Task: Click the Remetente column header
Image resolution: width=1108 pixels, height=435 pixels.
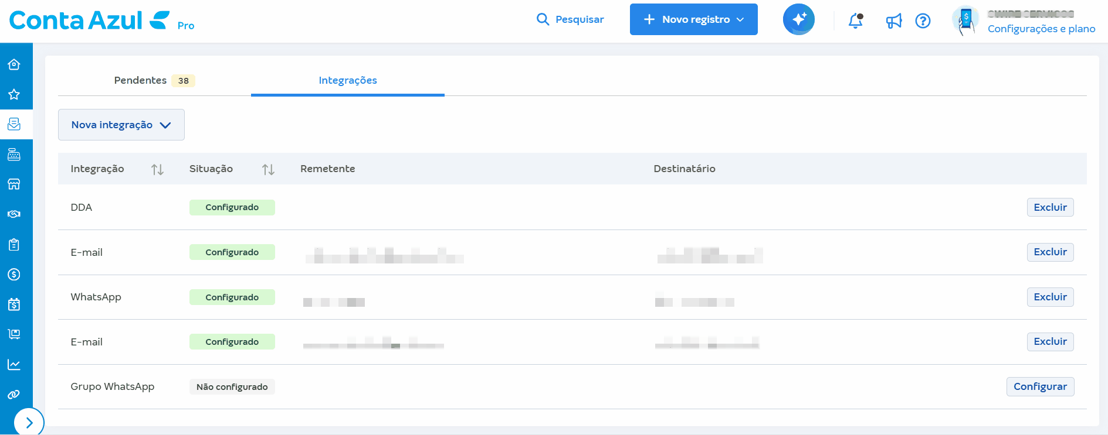Action: coord(328,169)
